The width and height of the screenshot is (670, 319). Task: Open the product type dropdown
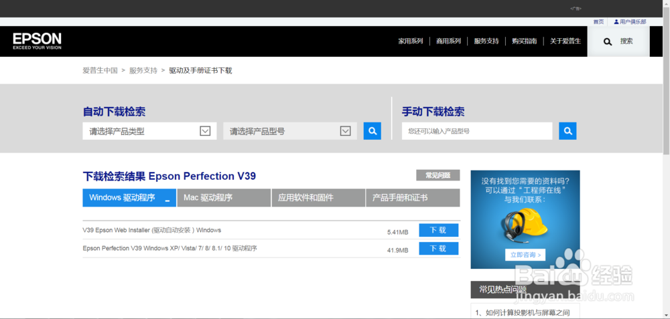point(149,131)
